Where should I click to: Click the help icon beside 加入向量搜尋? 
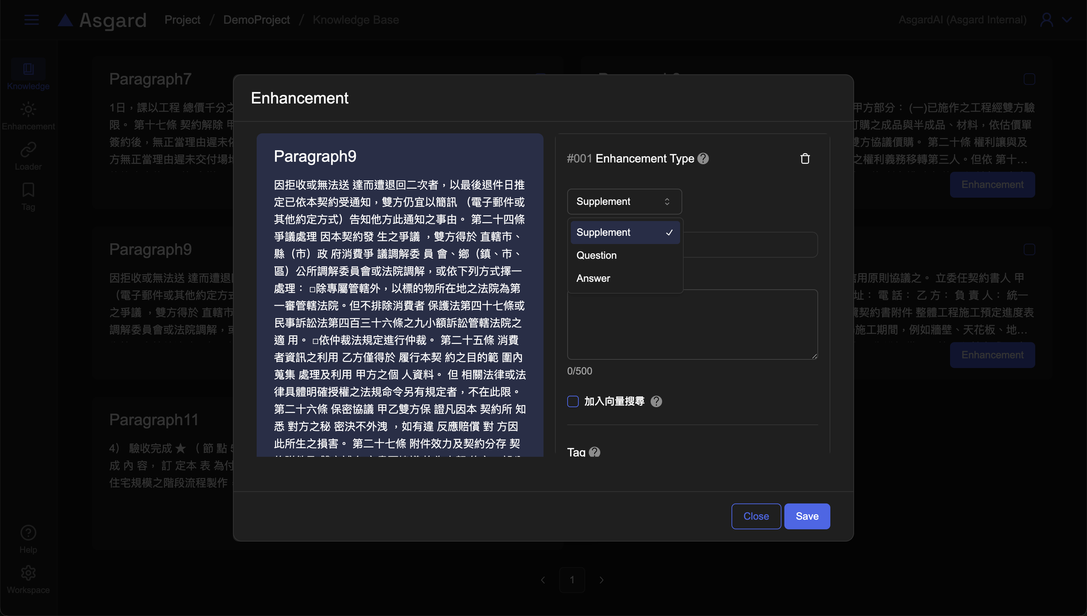click(656, 401)
